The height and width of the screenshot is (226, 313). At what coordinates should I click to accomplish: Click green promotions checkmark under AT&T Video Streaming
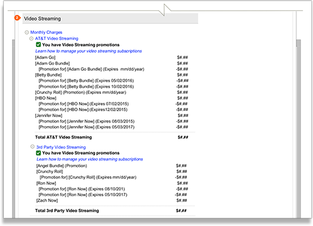pos(38,45)
